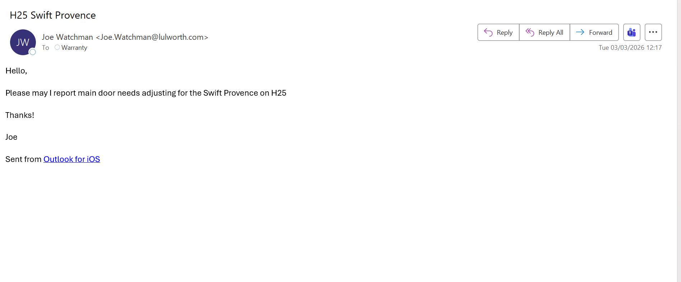Screen dimensions: 681x282
Task: Place cursor in the Hello greeting line
Action: click(16, 71)
